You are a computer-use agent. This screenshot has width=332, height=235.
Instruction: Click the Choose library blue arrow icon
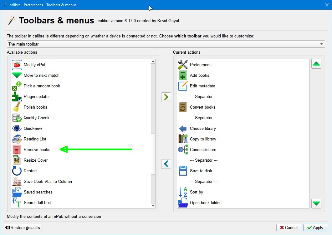[183, 128]
